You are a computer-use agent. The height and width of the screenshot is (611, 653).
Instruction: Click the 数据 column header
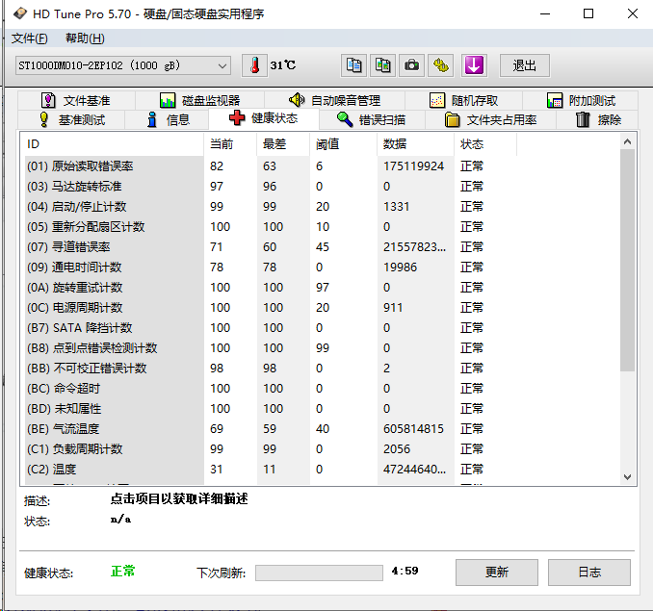415,144
